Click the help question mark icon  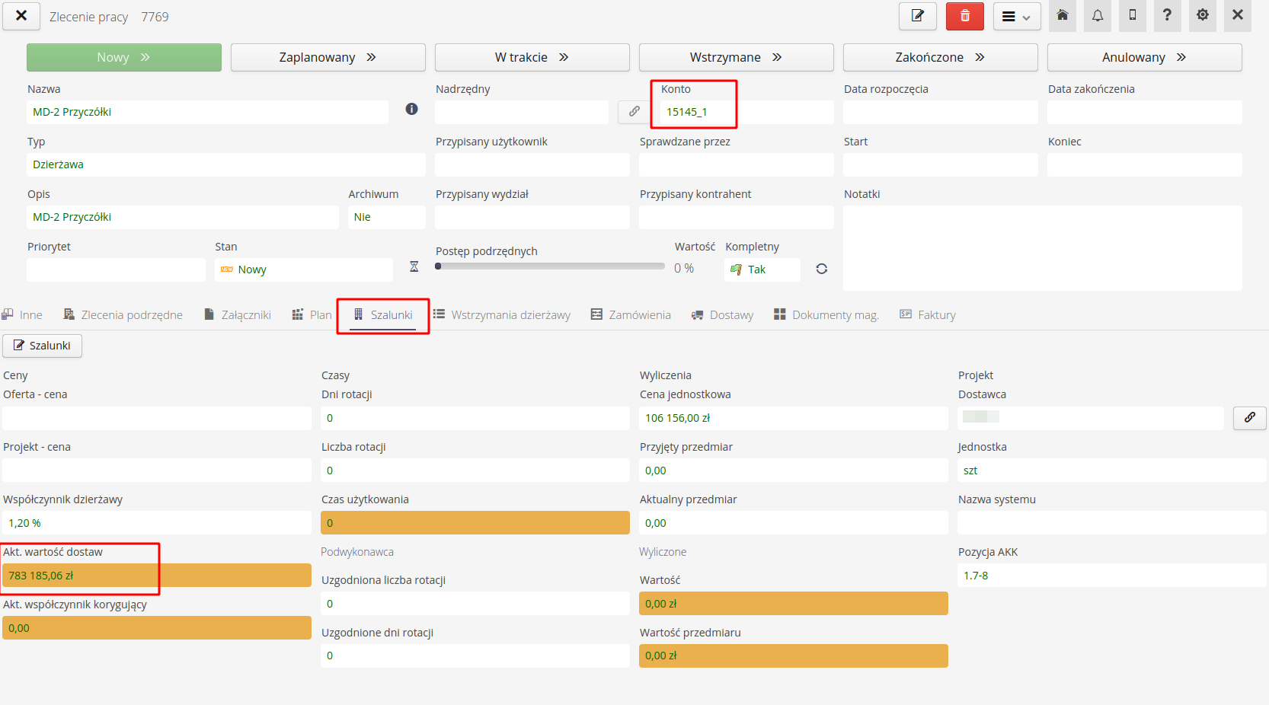[x=1167, y=16]
